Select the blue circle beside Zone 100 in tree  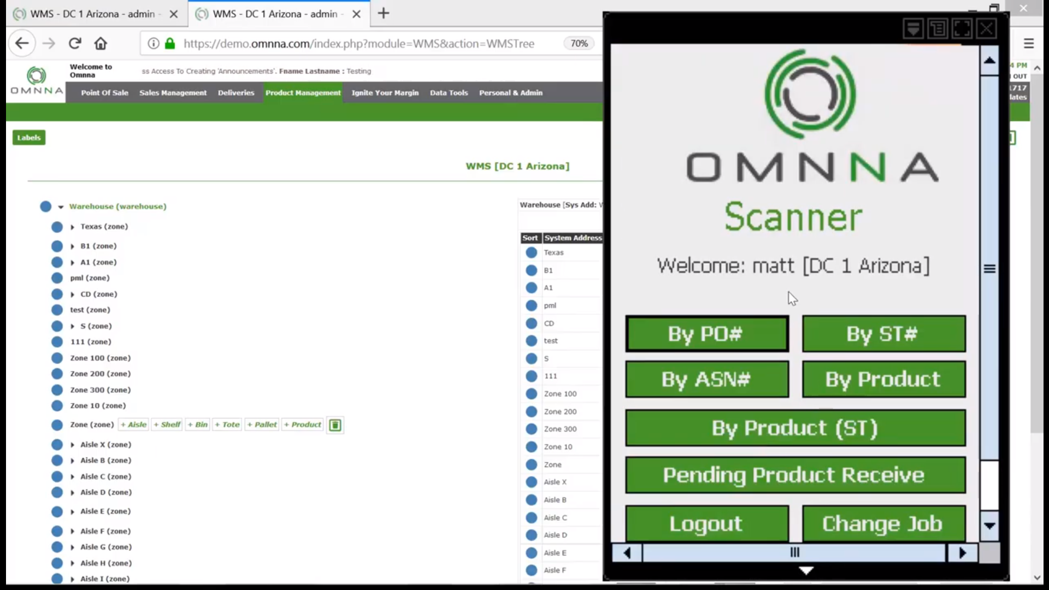click(x=57, y=358)
